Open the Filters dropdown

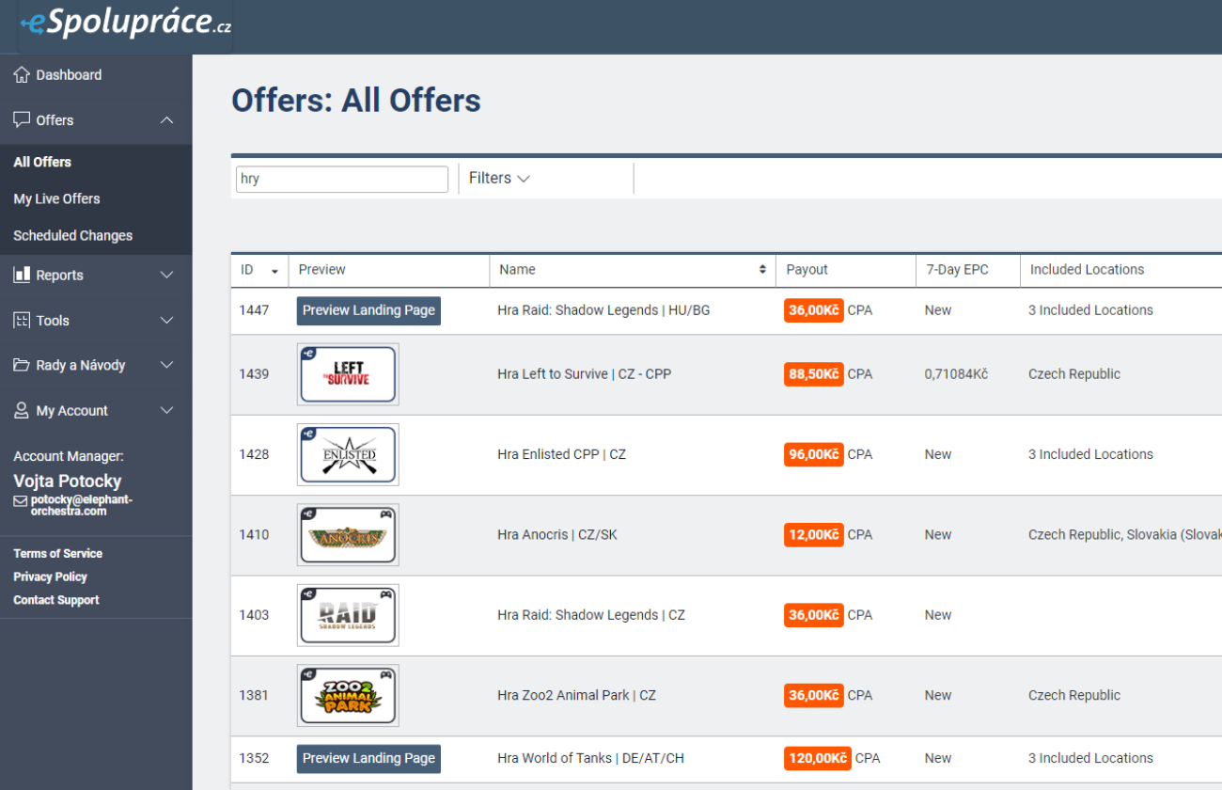[x=499, y=179]
